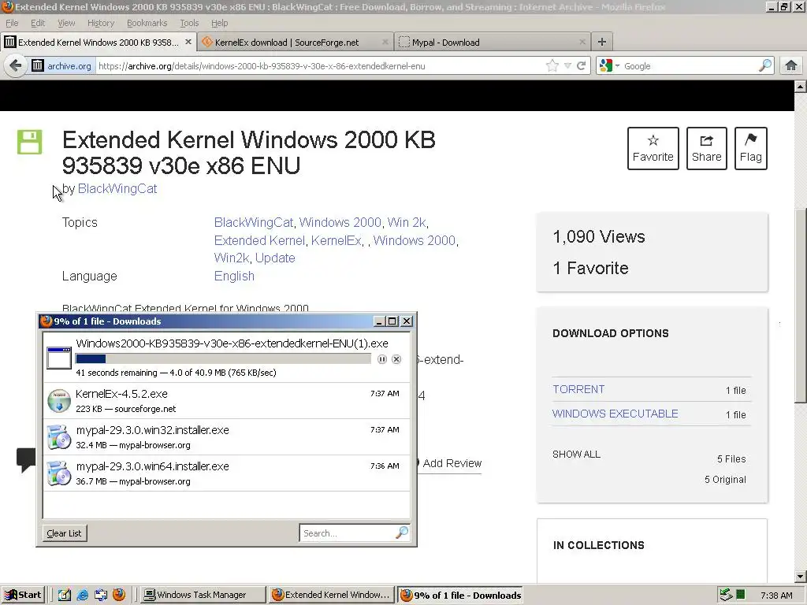
Task: Select the 9% Downloads taskbar button
Action: pos(460,595)
